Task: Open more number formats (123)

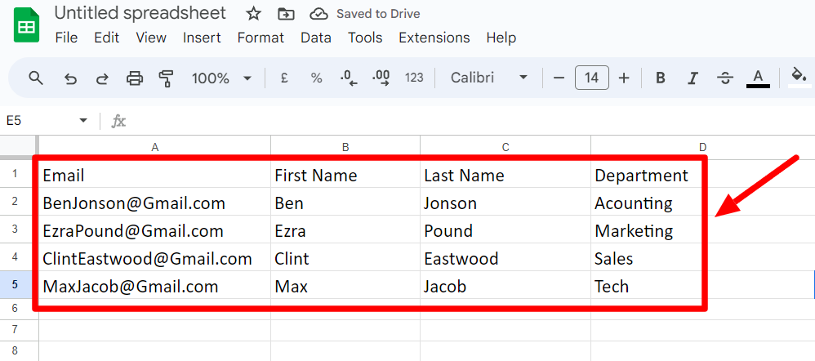Action: click(414, 78)
